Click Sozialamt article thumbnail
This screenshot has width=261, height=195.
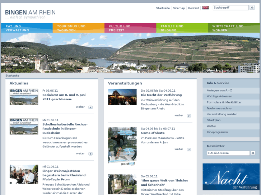point(24,97)
